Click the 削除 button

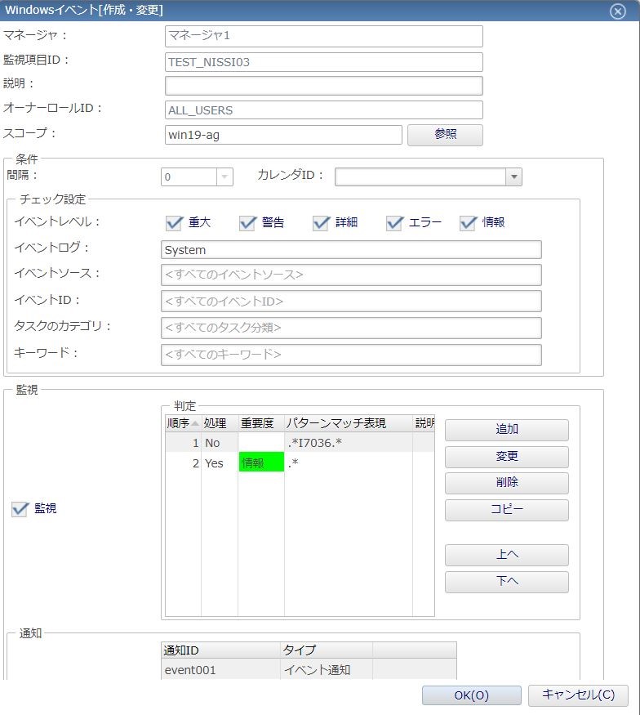point(507,484)
